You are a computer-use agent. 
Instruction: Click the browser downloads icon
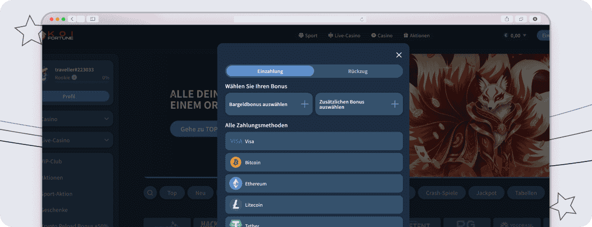tap(535, 19)
